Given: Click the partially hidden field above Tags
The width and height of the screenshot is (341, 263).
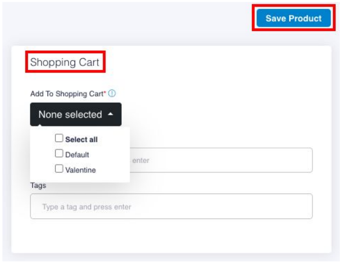Looking at the screenshot, I should 221,160.
